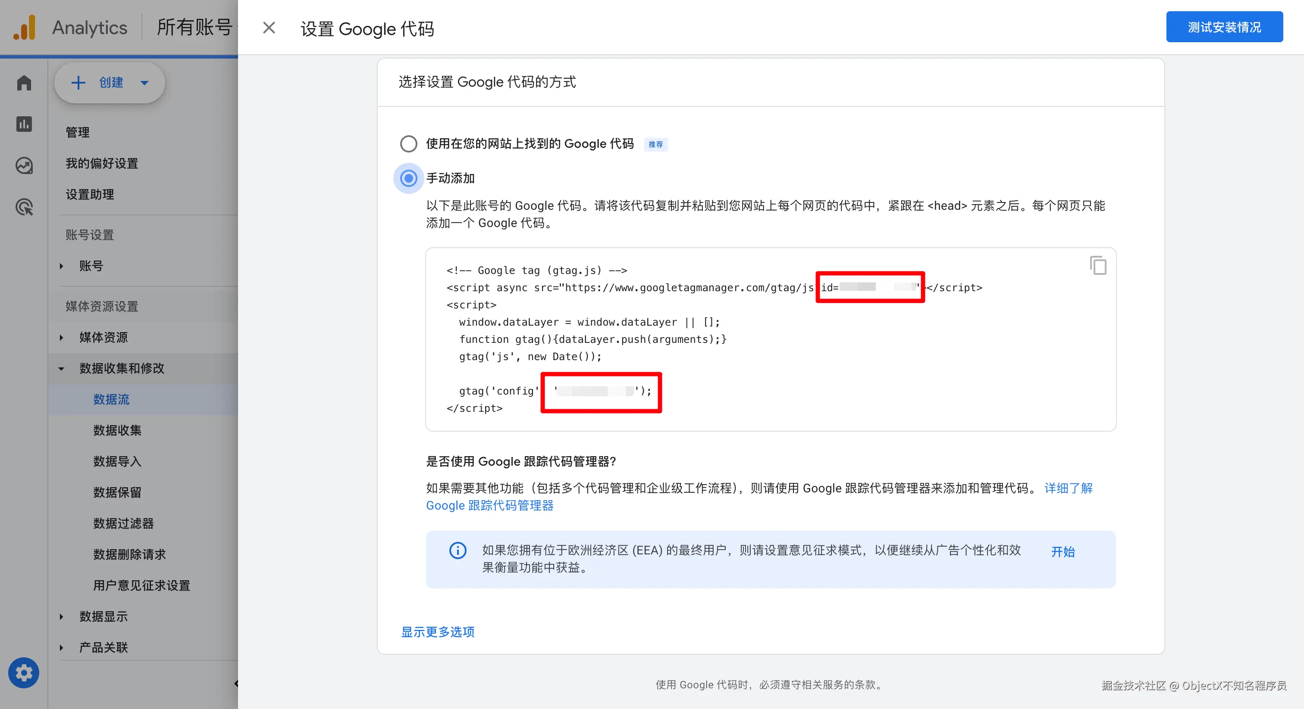Open the Advertising target icon

(24, 207)
